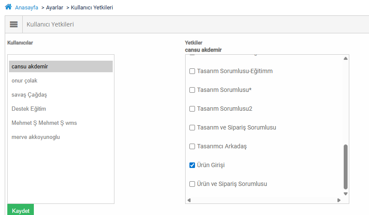369x215 pixels.
Task: Click the permissions list scroll-up arrow
Action: pyautogui.click(x=345, y=58)
